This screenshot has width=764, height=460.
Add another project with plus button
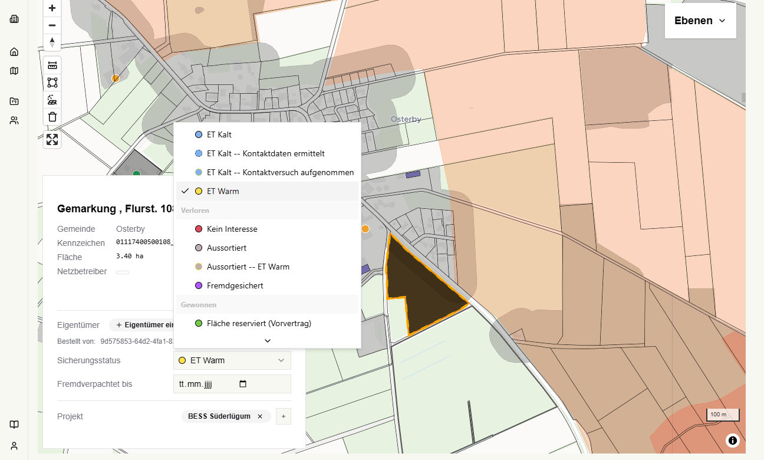coord(284,416)
